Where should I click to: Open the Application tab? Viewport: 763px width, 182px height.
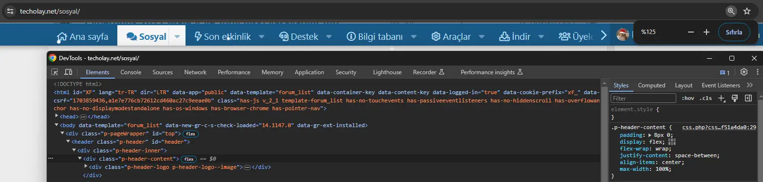309,72
